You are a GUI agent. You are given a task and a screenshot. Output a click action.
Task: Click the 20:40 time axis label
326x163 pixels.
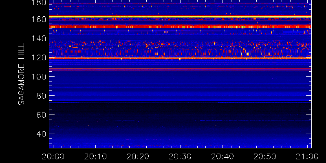coord(222,156)
